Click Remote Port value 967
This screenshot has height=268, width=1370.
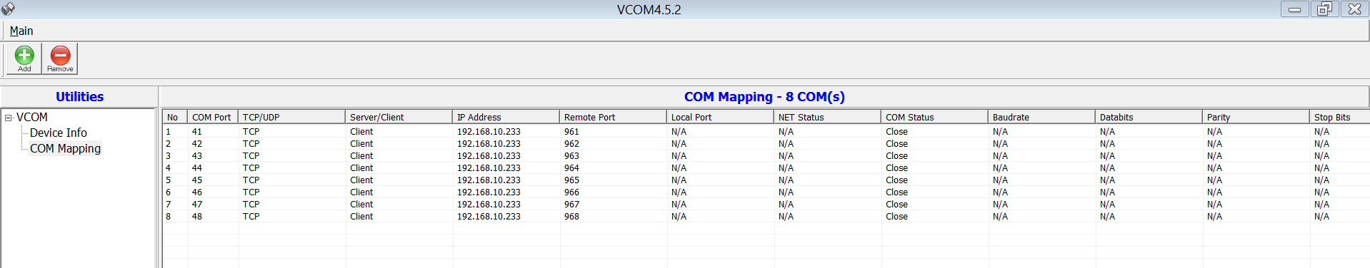tap(571, 204)
